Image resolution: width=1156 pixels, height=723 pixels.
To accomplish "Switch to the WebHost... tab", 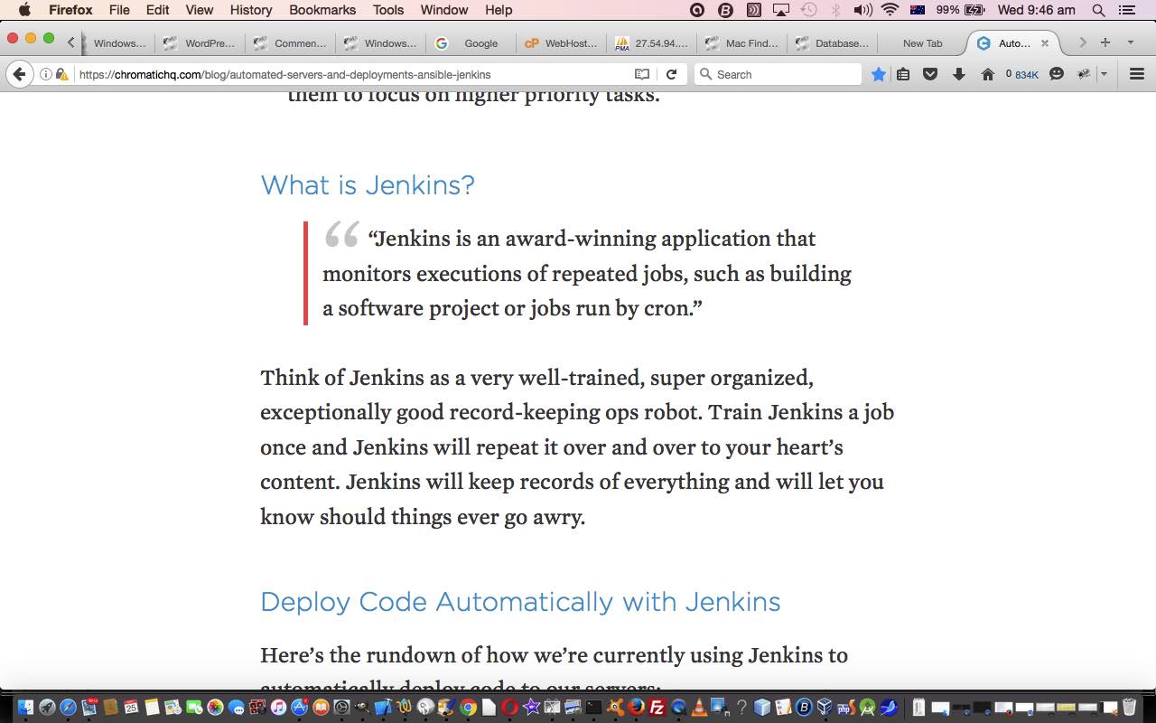I will pos(561,42).
